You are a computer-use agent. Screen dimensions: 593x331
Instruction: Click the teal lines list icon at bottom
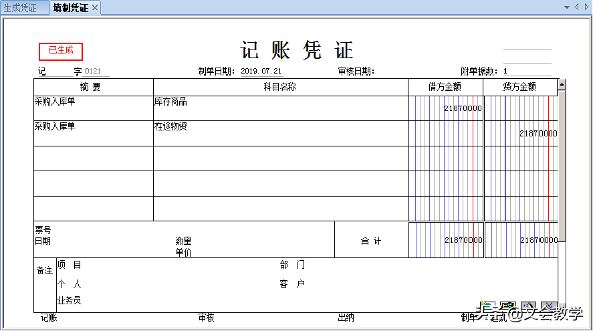[487, 306]
